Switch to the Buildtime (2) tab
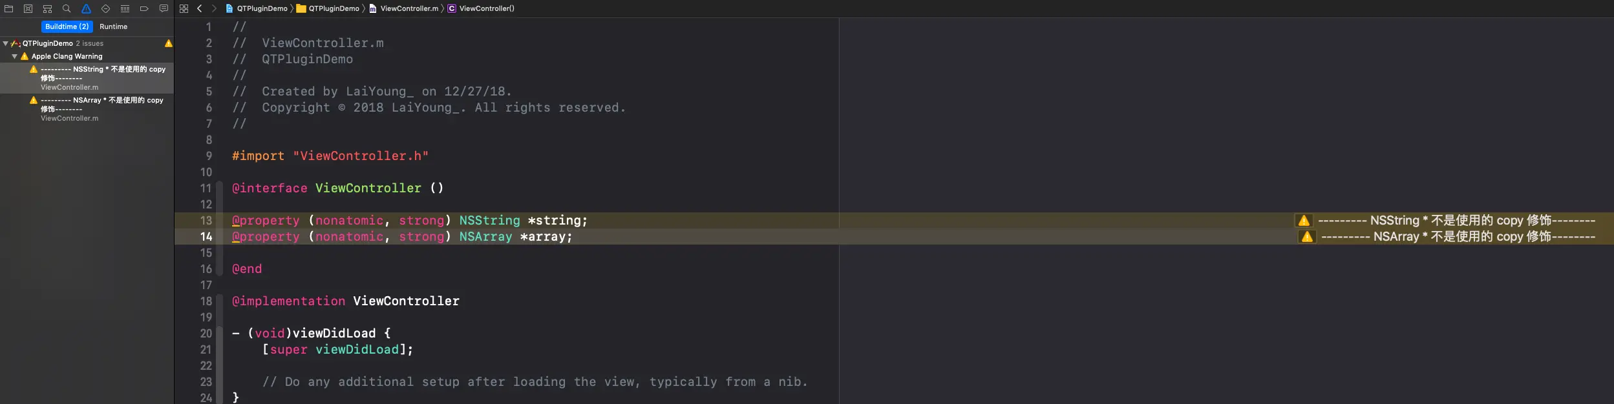This screenshot has height=404, width=1614. 67,26
